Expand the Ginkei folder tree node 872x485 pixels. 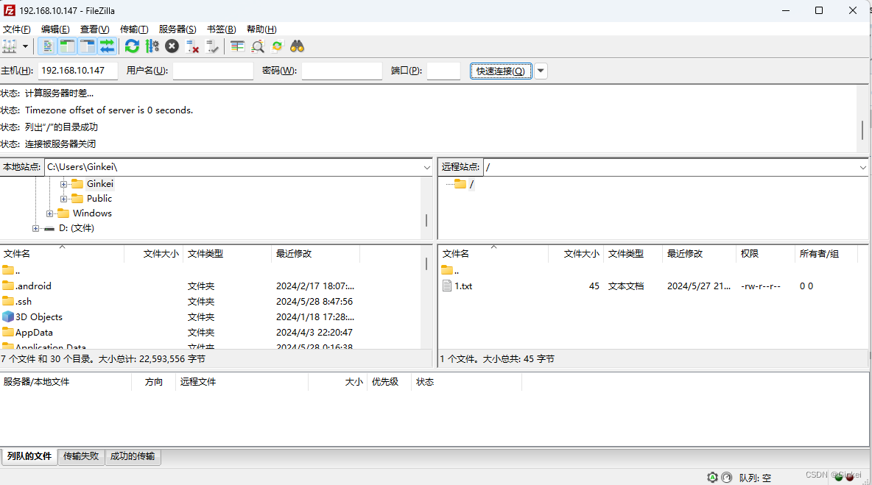(x=63, y=184)
